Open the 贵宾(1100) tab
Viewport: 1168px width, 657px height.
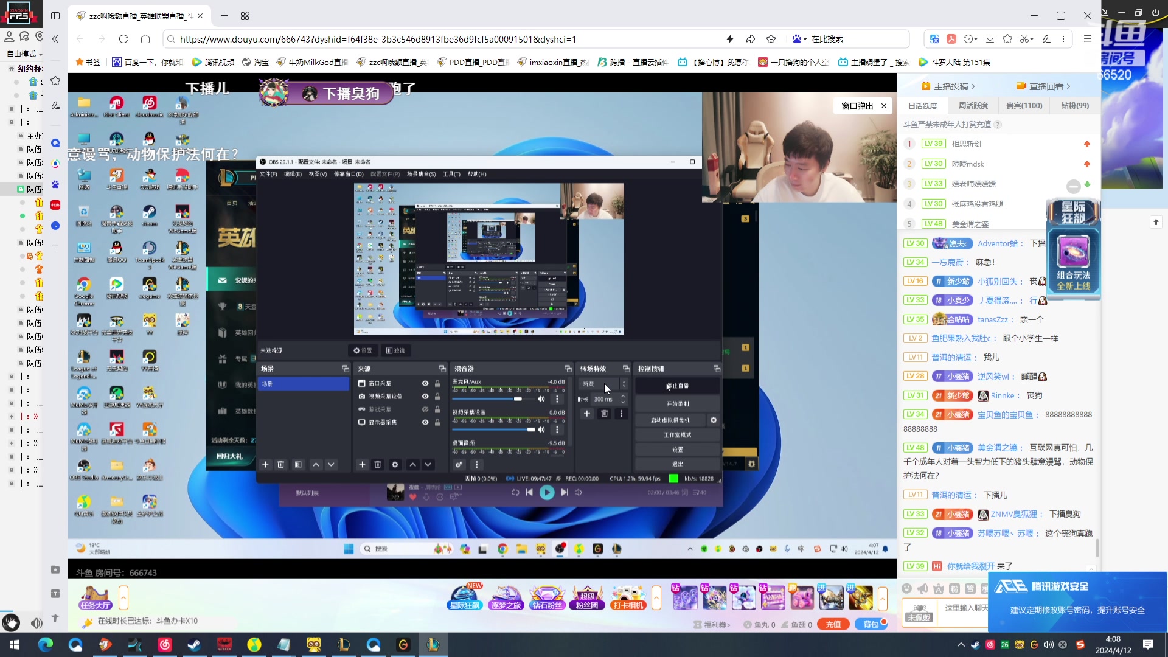[x=1024, y=106]
